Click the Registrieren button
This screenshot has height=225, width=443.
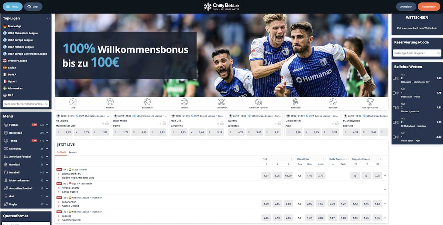[x=429, y=7]
